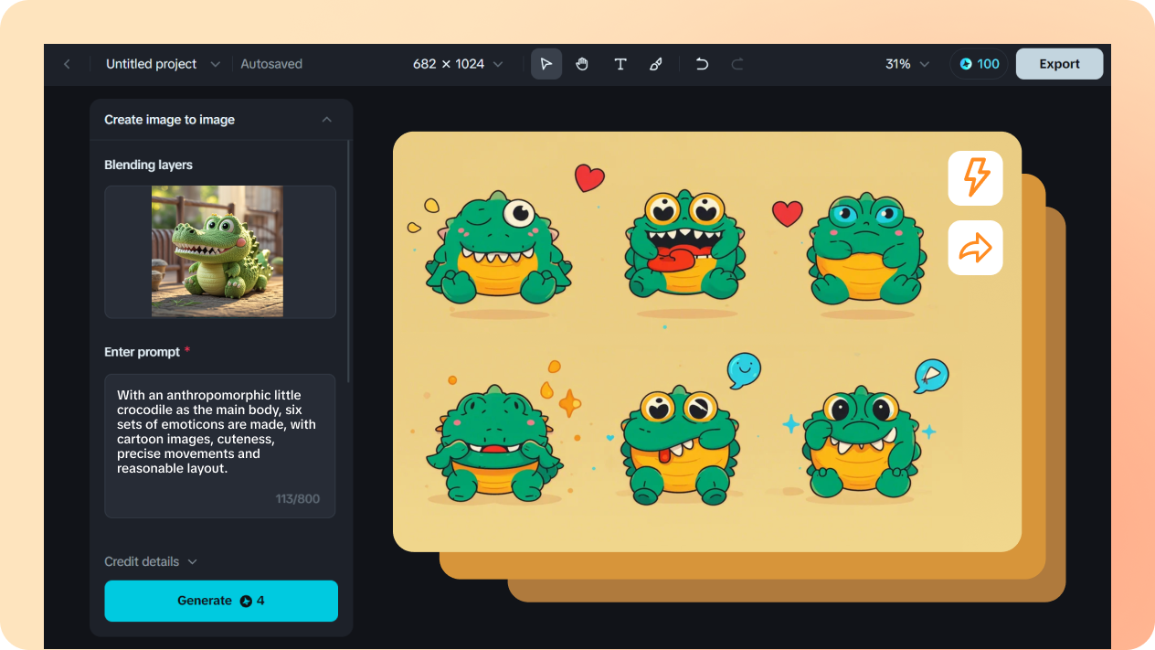Screen dimensions: 1155x650
Task: Click the redo arrow
Action: click(737, 64)
